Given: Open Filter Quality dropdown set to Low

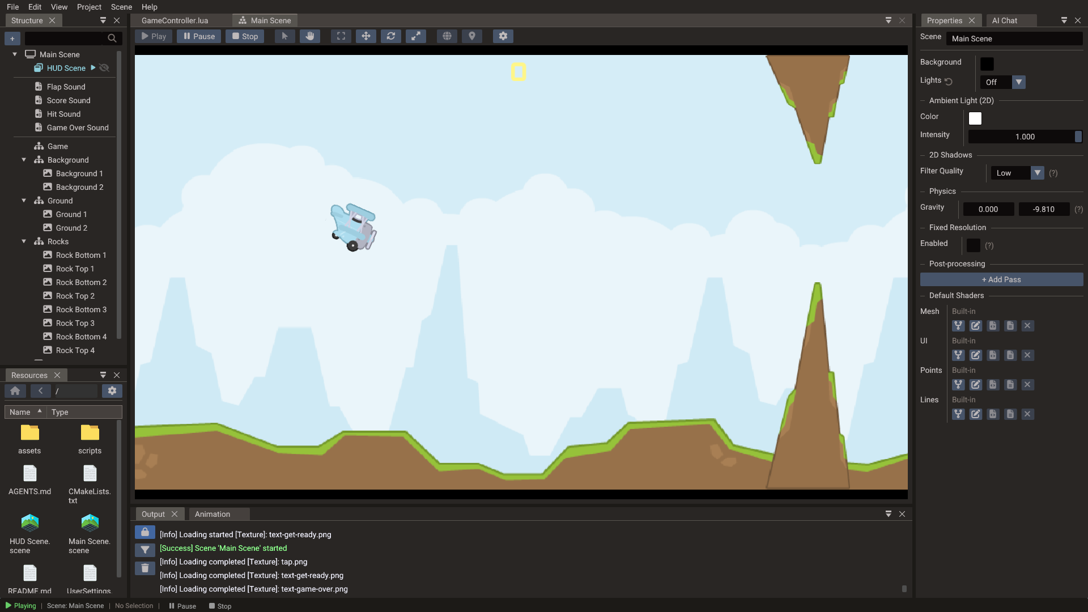Looking at the screenshot, I should point(1017,173).
